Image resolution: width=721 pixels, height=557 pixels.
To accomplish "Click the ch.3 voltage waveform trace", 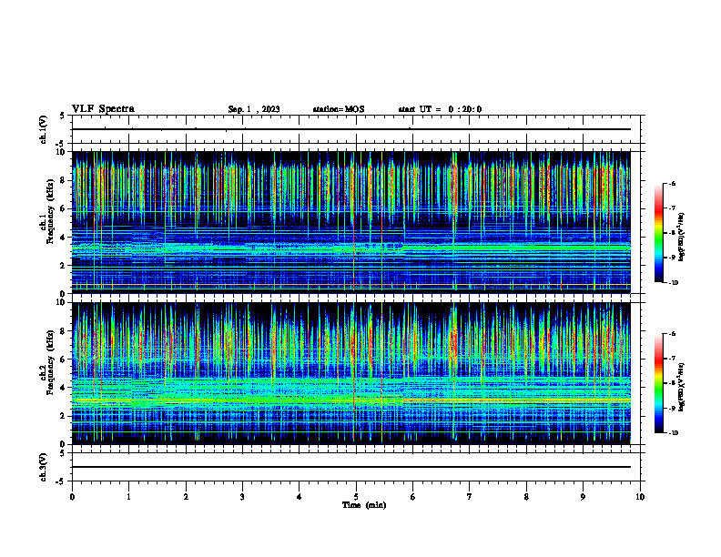I will (351, 467).
